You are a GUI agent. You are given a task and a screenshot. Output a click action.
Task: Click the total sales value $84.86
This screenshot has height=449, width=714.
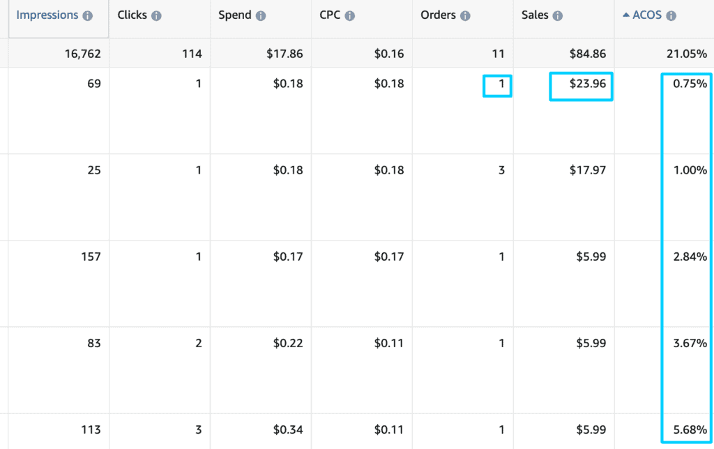[588, 54]
